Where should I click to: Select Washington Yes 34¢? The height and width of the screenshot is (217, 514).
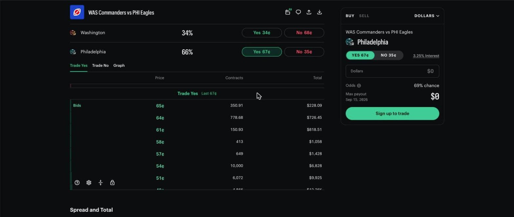(x=262, y=33)
